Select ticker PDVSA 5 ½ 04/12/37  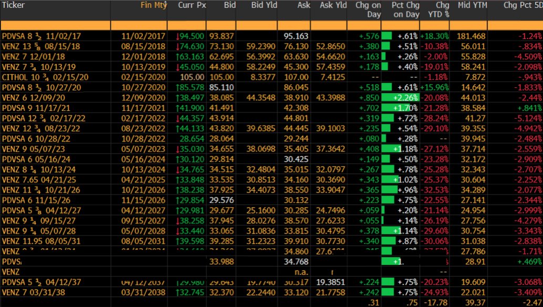pyautogui.click(x=41, y=282)
